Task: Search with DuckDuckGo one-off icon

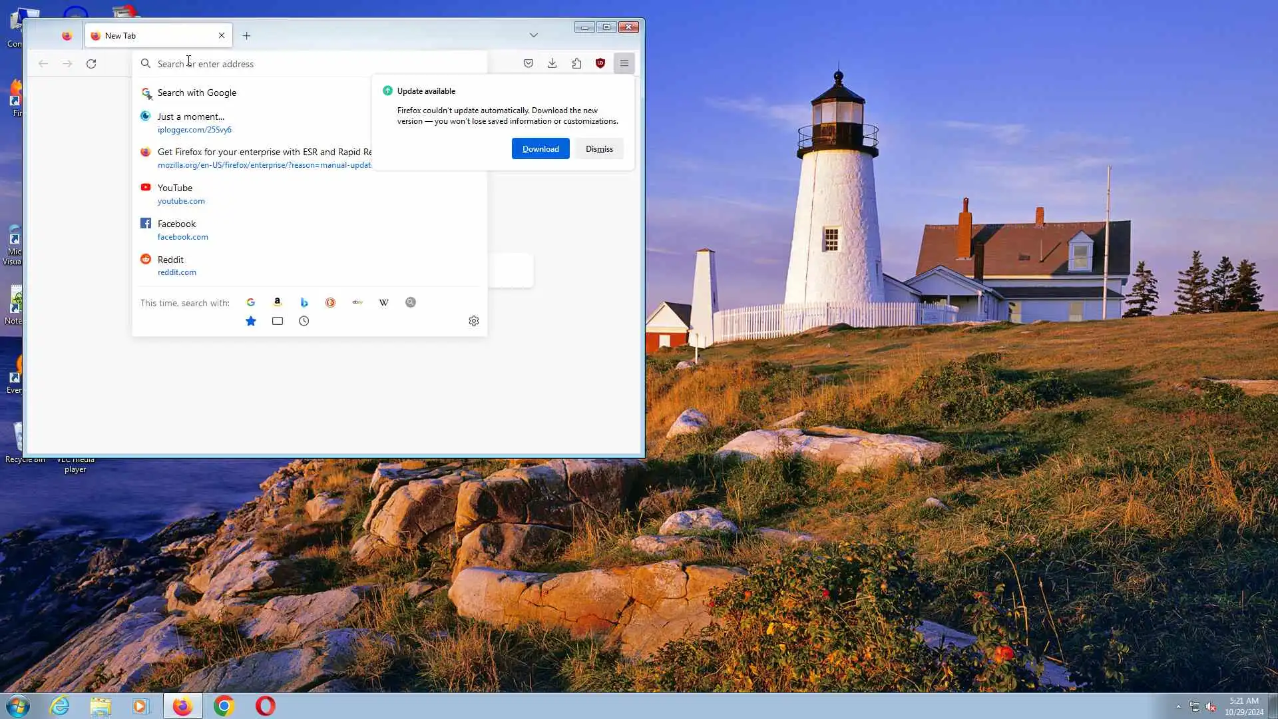Action: click(x=330, y=302)
